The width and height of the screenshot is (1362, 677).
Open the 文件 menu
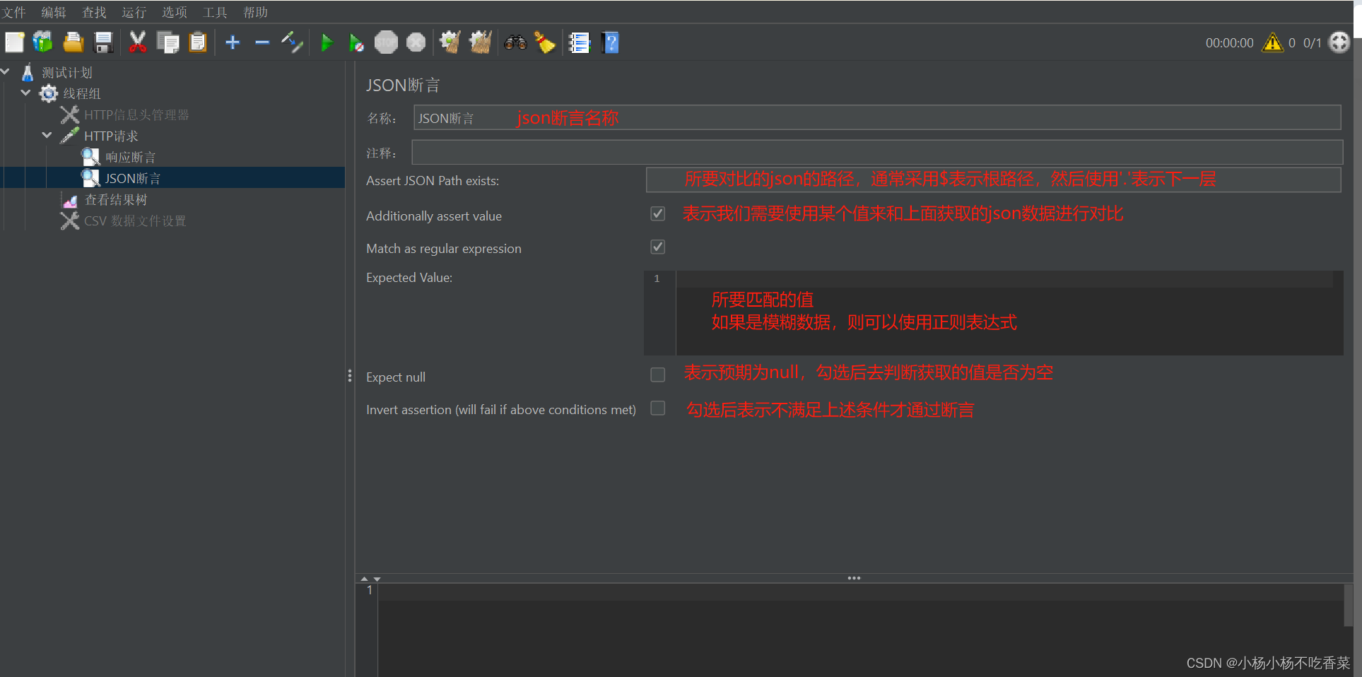tap(13, 12)
